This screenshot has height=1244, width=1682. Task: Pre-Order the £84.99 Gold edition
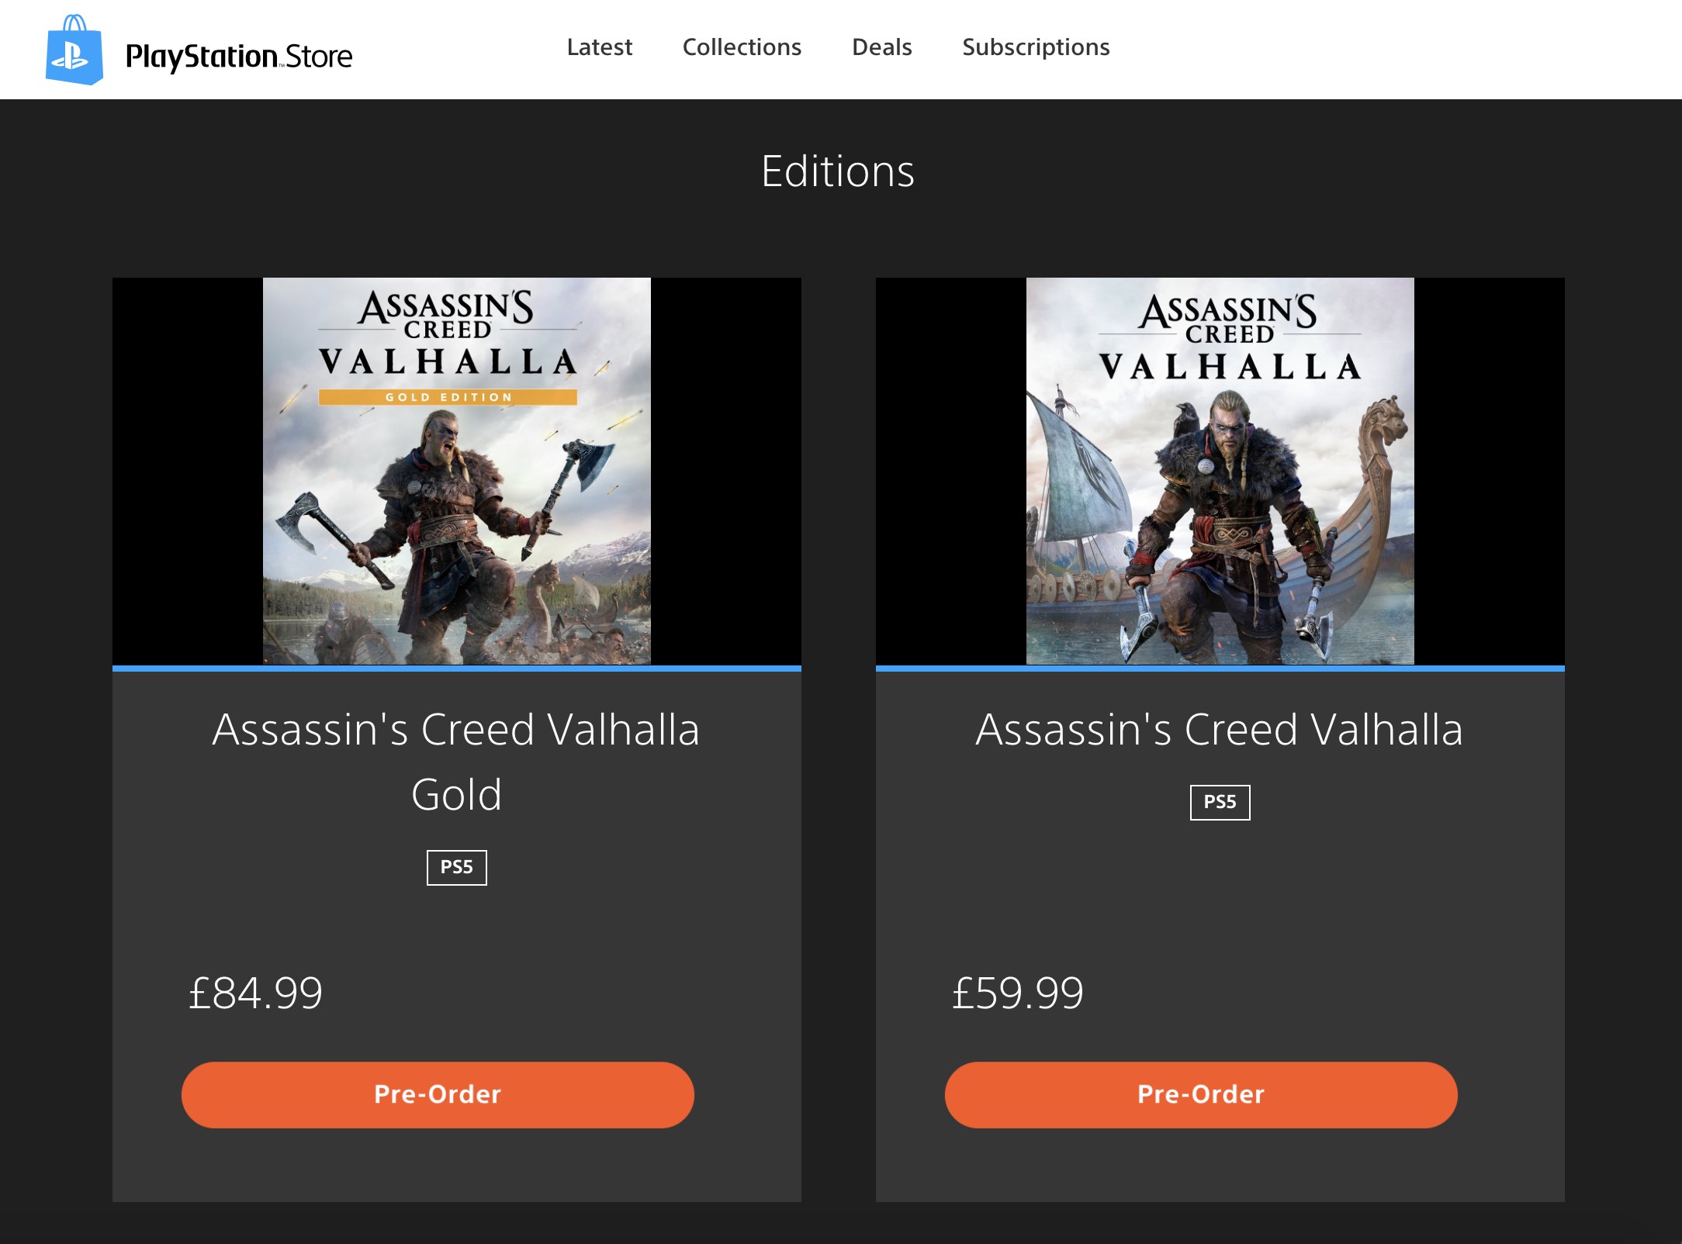point(438,1094)
